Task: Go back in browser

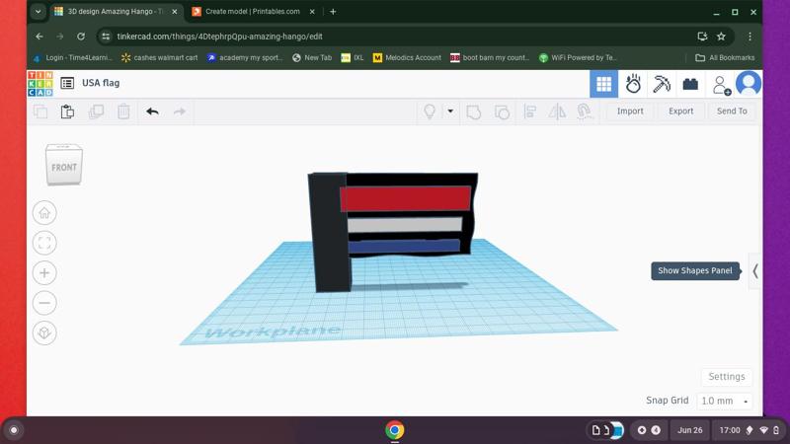Action: click(x=39, y=37)
